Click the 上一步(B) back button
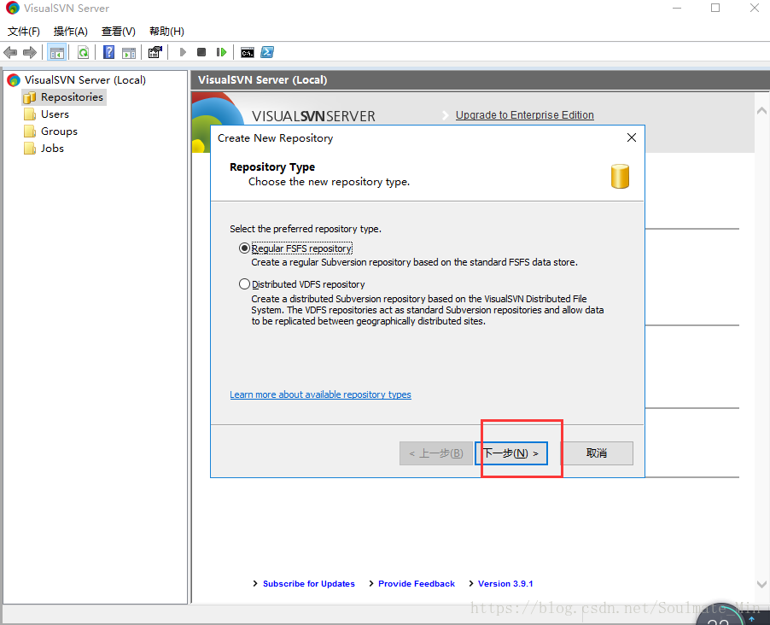The image size is (770, 625). (x=436, y=453)
